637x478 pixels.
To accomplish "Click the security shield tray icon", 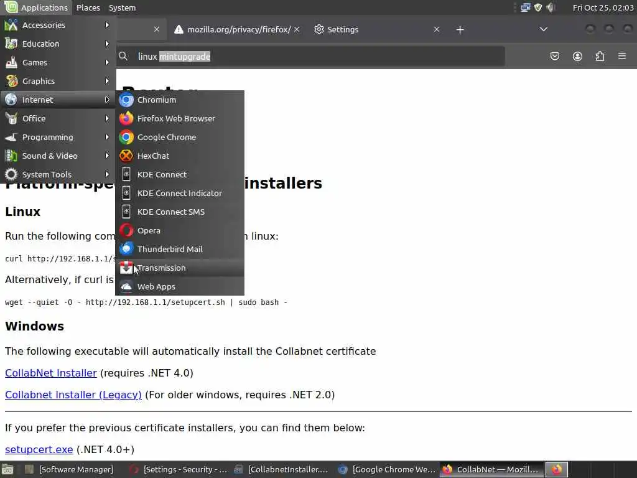I will (538, 7).
